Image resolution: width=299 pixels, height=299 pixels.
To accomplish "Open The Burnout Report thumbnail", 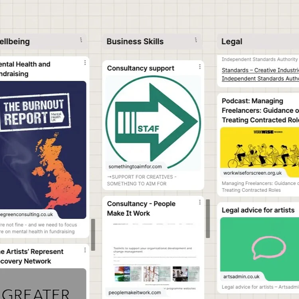I will tap(43, 149).
